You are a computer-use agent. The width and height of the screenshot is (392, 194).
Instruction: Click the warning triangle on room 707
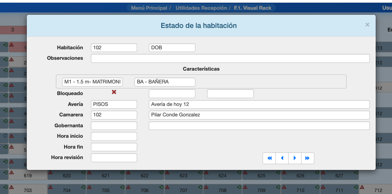tap(167, 187)
